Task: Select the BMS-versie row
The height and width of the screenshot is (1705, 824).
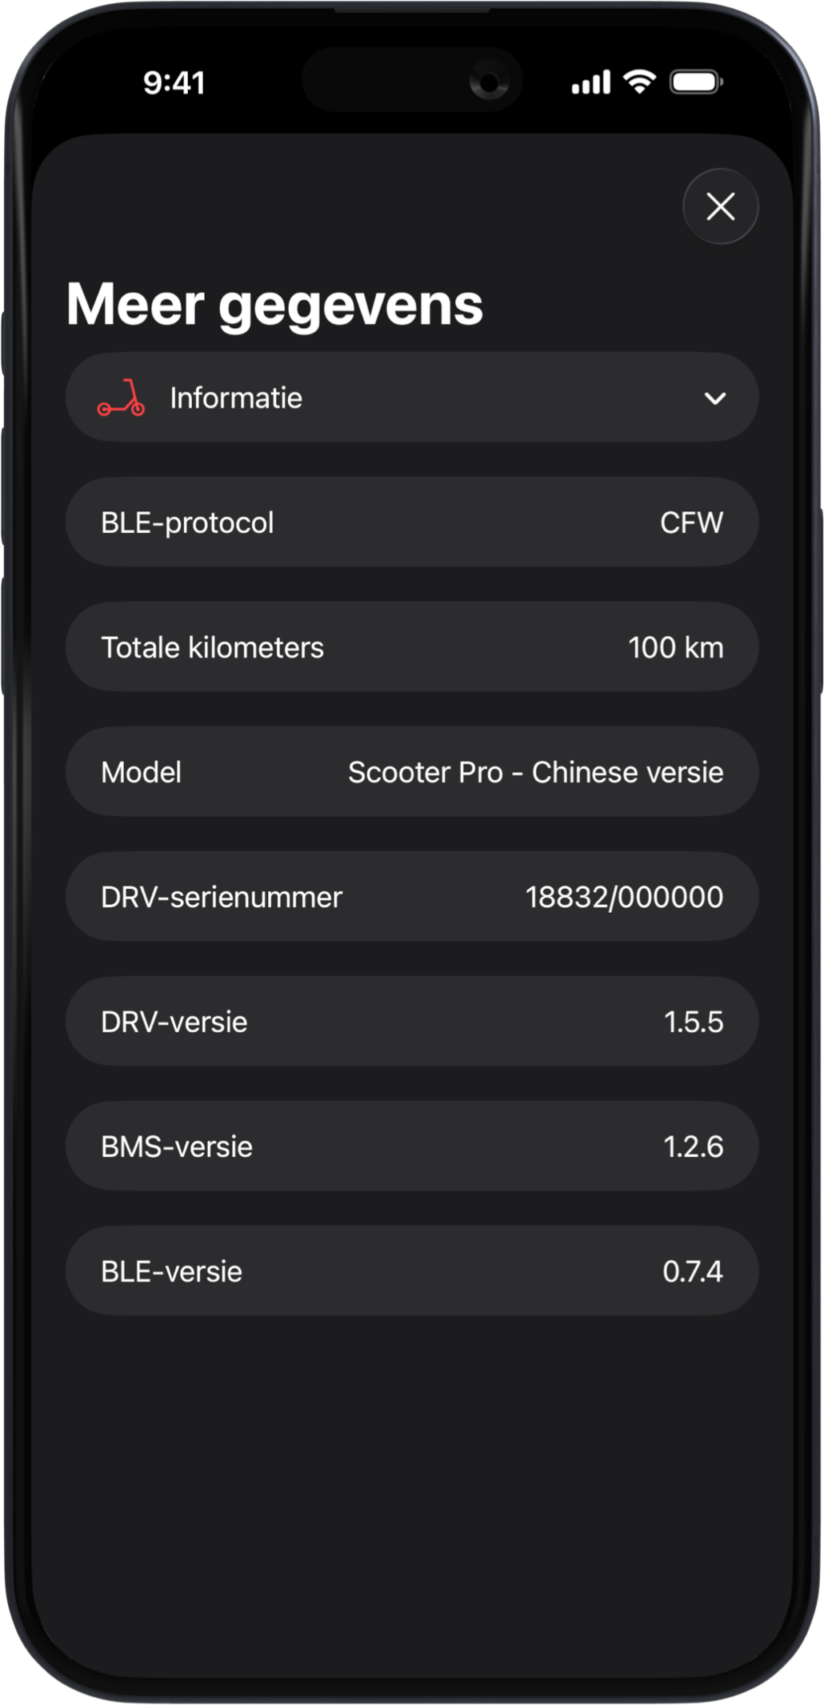Action: pos(411,1147)
